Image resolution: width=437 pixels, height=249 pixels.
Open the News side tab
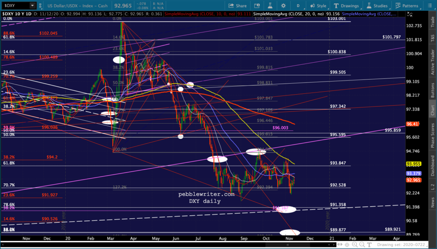[433, 202]
